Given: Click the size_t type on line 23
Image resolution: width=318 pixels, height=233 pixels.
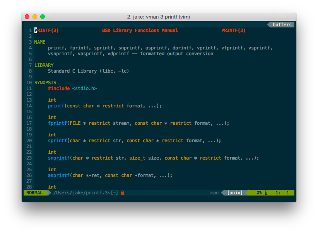Looking at the screenshot, I should tap(137, 158).
